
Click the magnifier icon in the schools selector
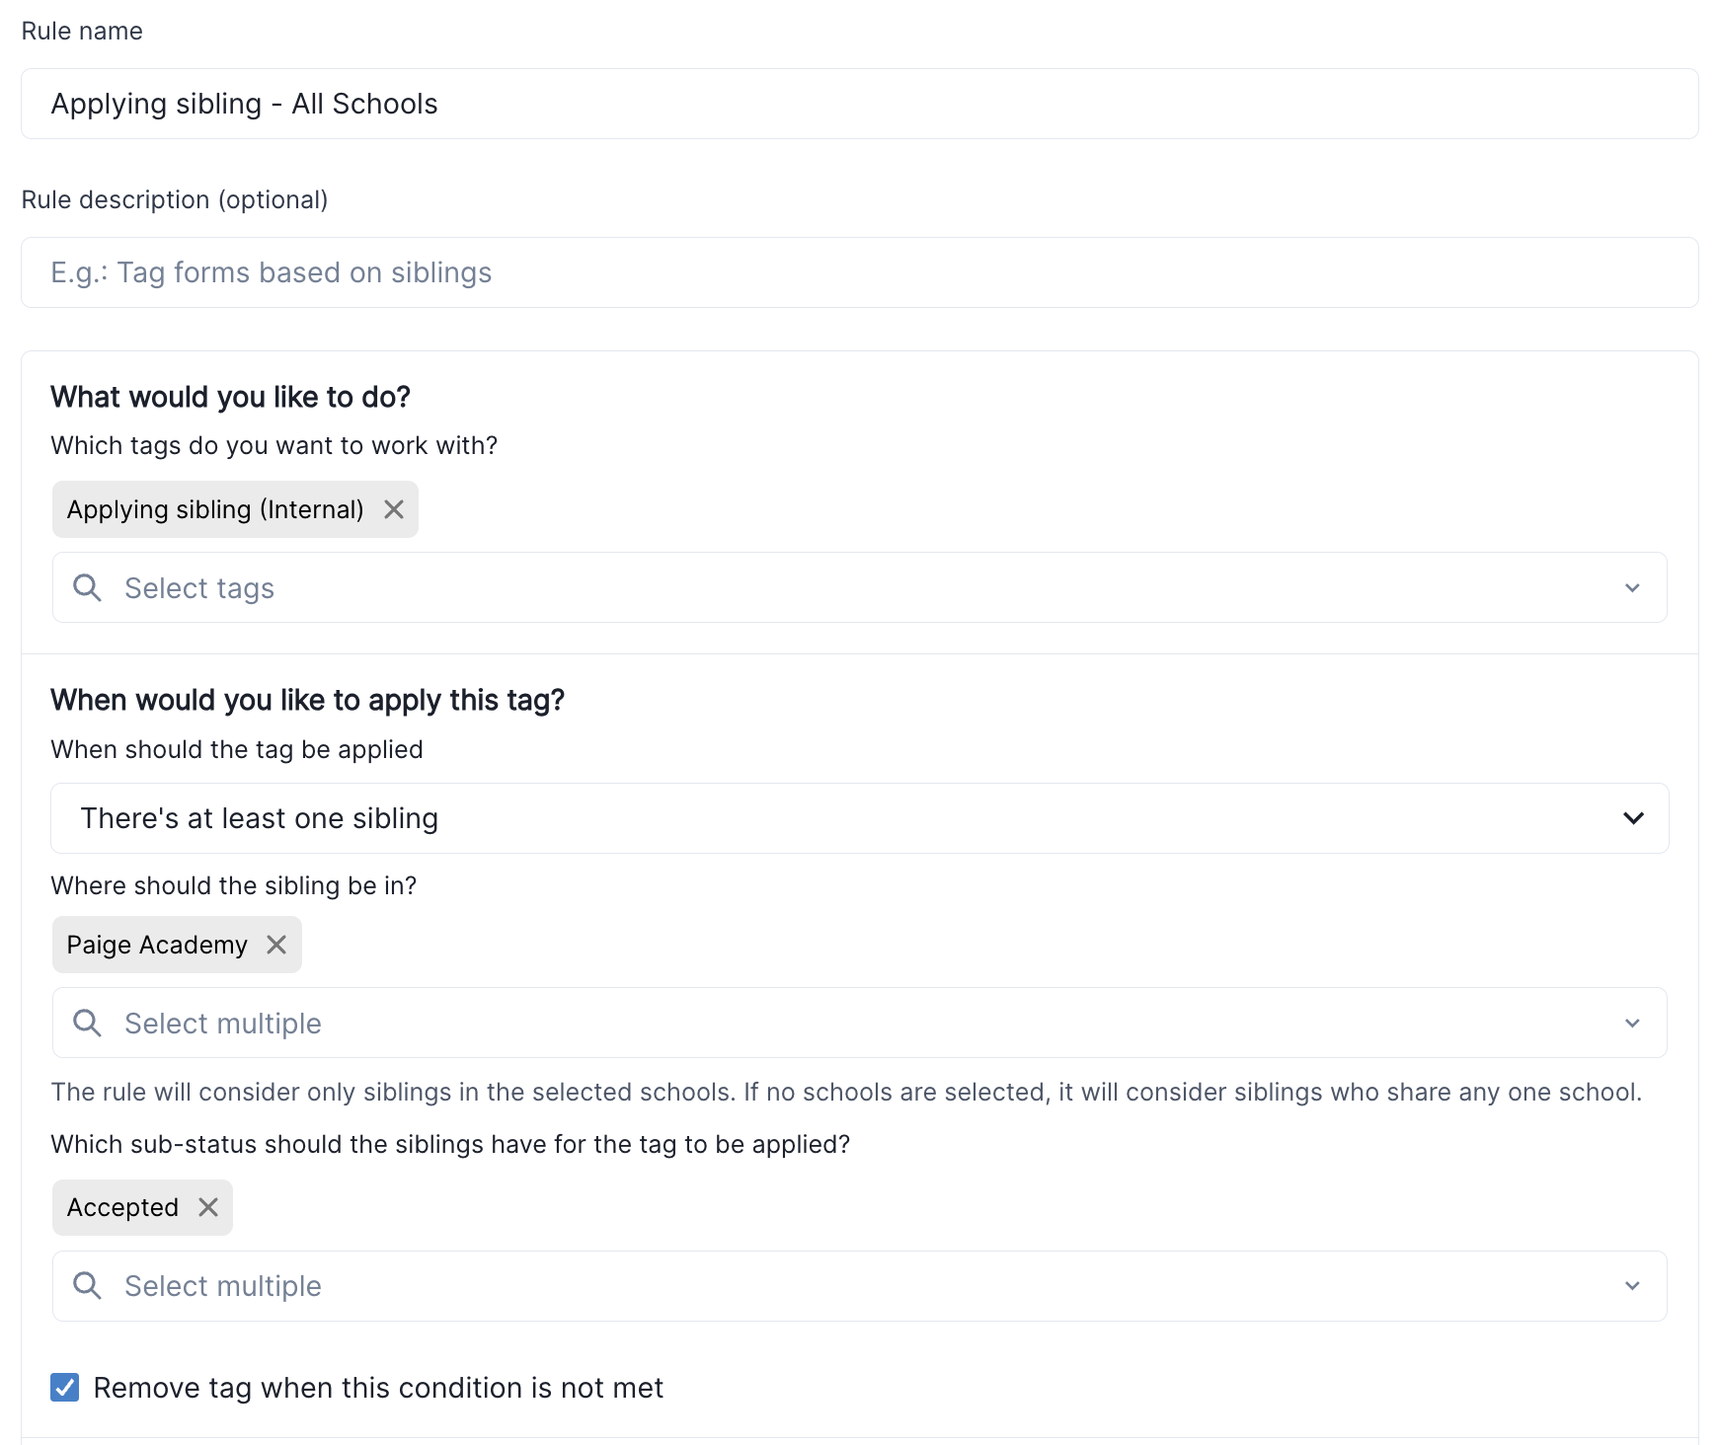pos(87,1023)
